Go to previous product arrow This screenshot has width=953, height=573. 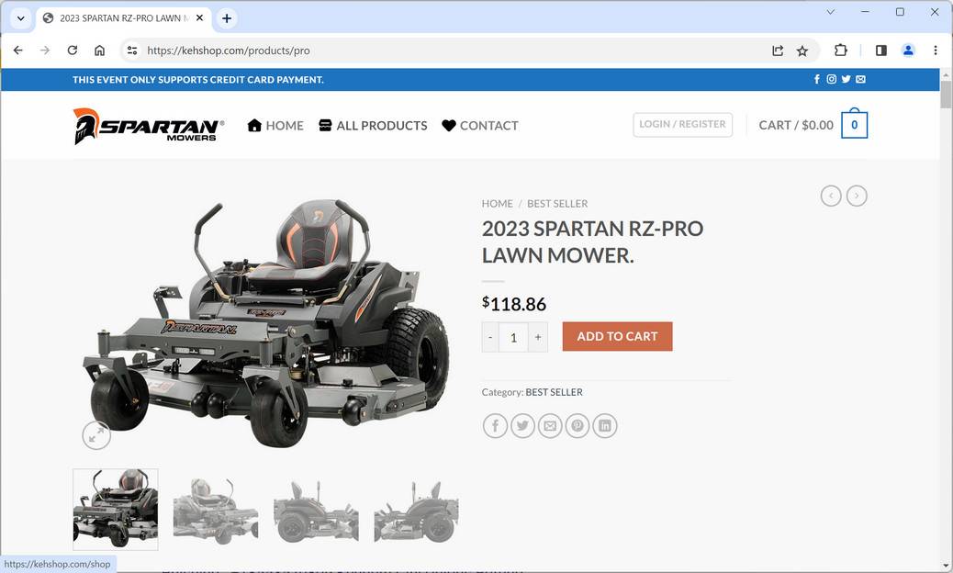click(831, 196)
